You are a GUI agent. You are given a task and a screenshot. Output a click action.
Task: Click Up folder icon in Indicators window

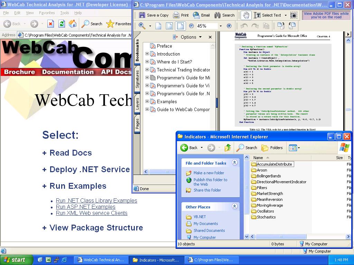tap(228, 148)
